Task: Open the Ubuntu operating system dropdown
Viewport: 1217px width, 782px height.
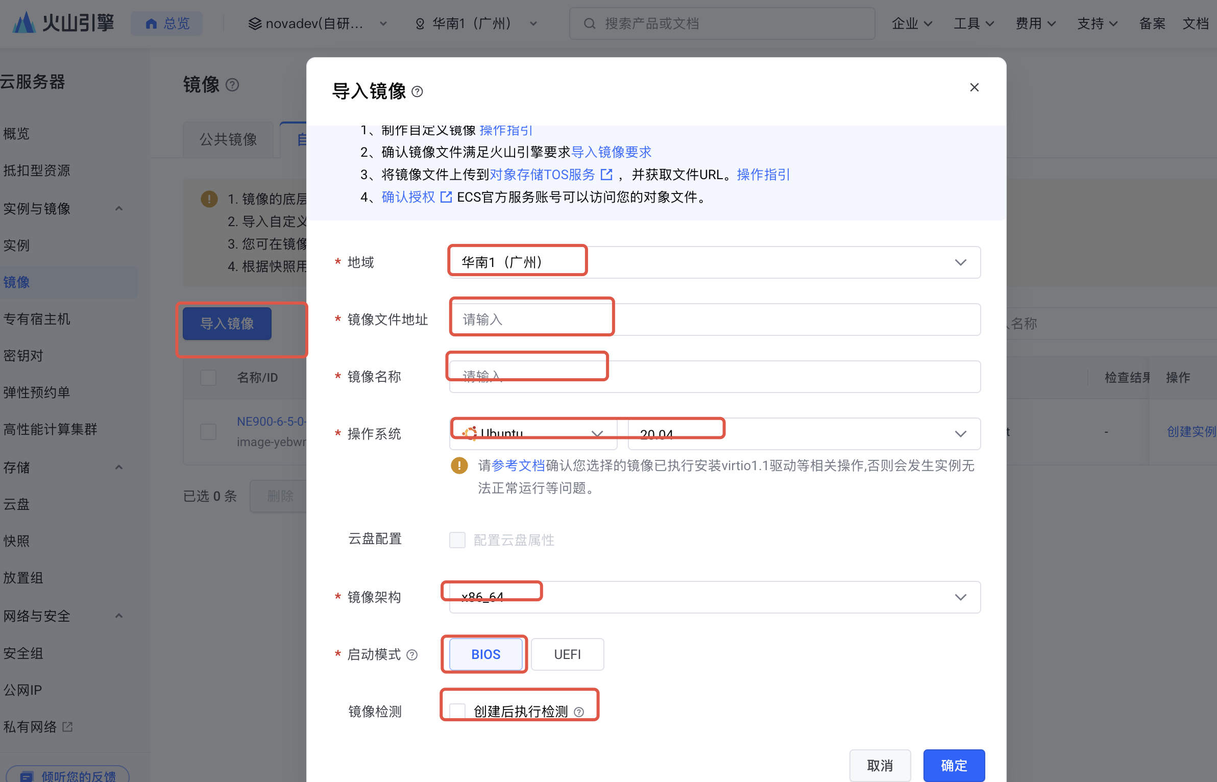Action: pos(533,434)
